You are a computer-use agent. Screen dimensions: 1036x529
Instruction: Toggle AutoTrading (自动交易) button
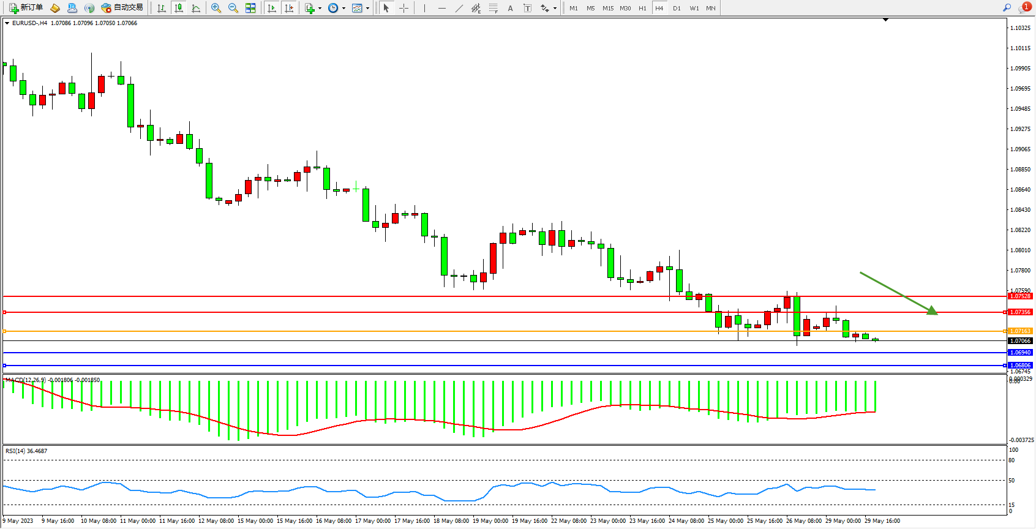(x=122, y=8)
